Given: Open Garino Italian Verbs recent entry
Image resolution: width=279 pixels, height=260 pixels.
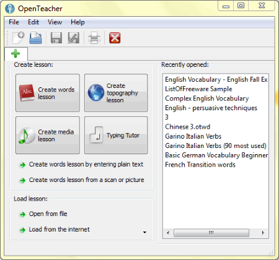Looking at the screenshot, I should click(x=216, y=136).
